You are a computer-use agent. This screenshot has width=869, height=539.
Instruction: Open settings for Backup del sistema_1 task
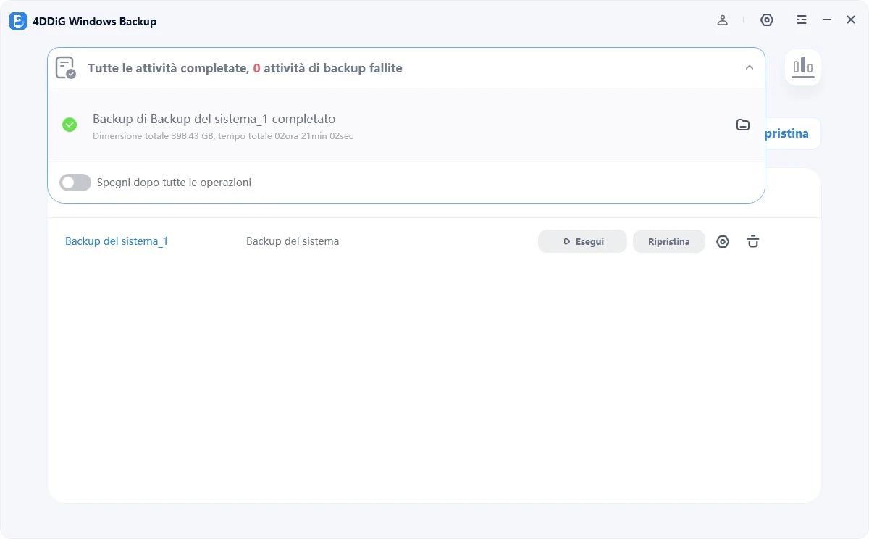[x=722, y=241]
